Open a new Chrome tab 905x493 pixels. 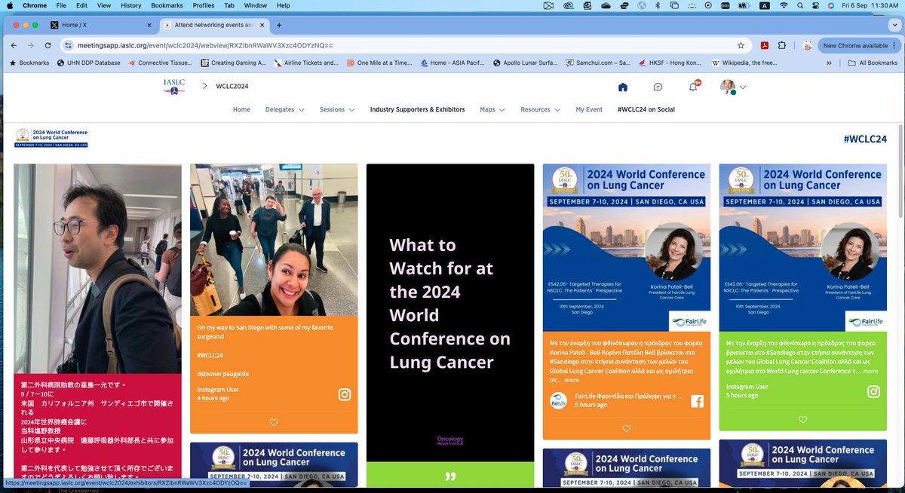279,25
